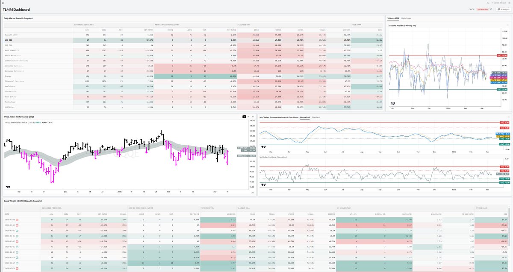Image resolution: width=513 pixels, height=272 pixels.
Task: Open the Market Closed status dropdown
Action: [x=498, y=3]
